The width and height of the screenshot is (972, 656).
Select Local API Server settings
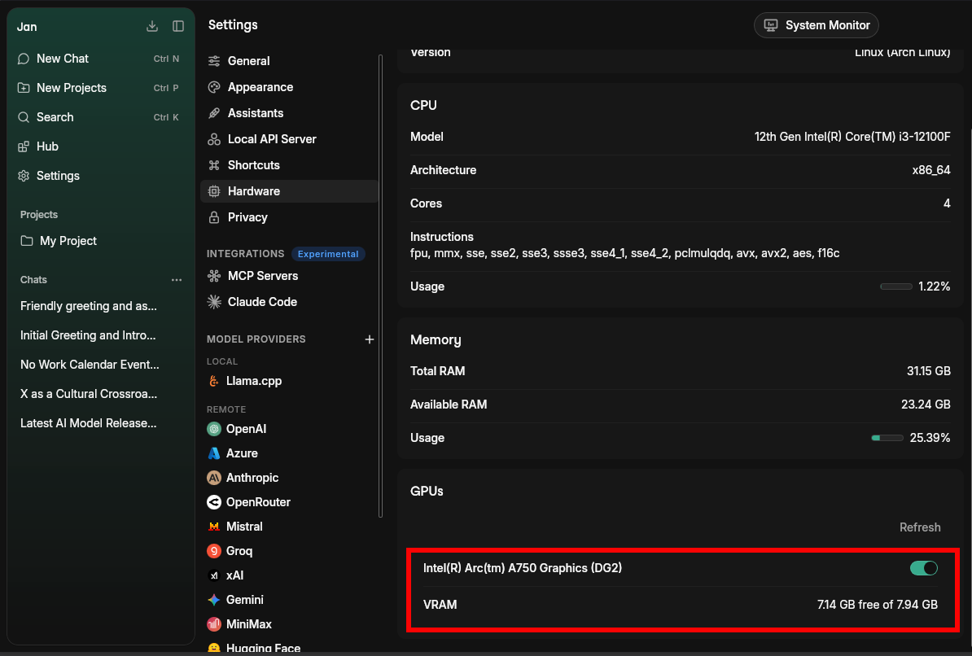(x=289, y=139)
